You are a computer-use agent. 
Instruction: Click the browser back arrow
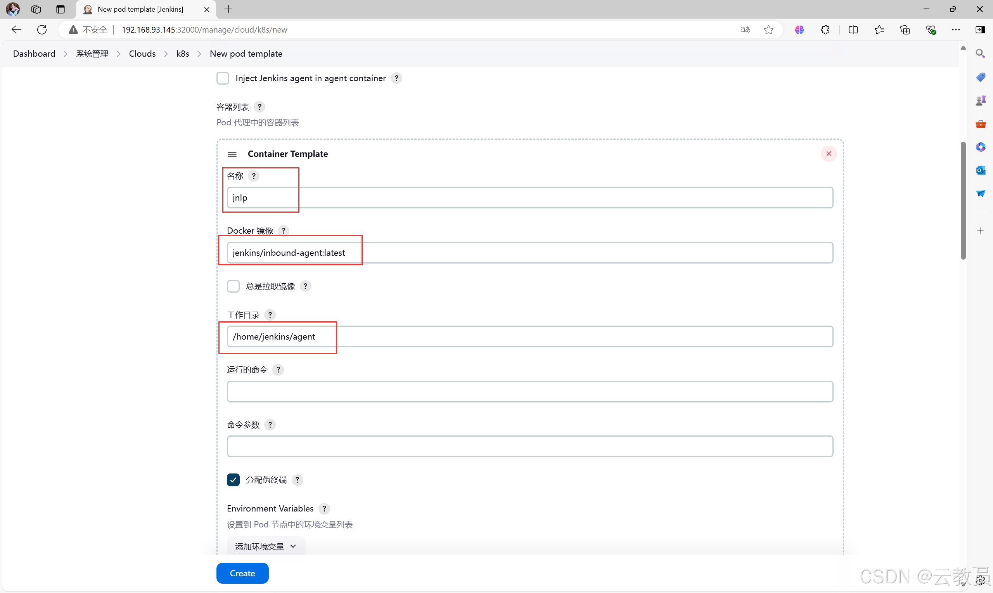(x=16, y=29)
